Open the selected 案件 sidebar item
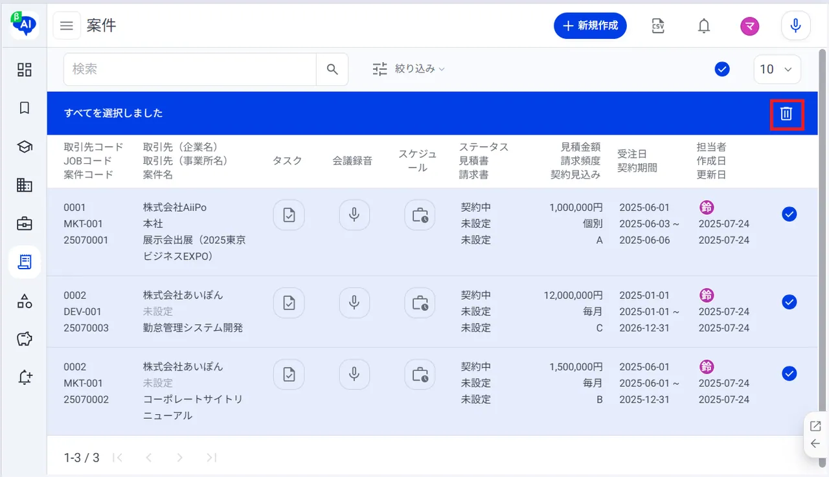This screenshot has height=477, width=829. [25, 262]
